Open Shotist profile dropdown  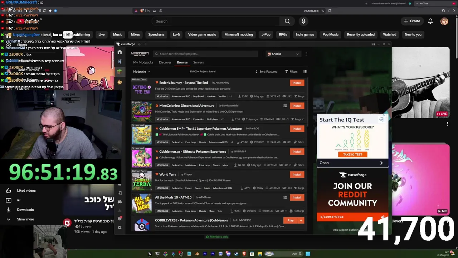[283, 54]
